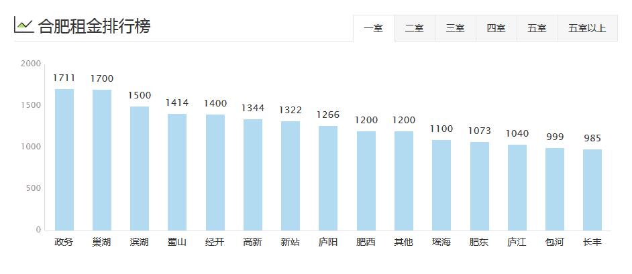Viewport: 632px width, 274px height.
Task: Click the value label 985
Action: coord(592,139)
